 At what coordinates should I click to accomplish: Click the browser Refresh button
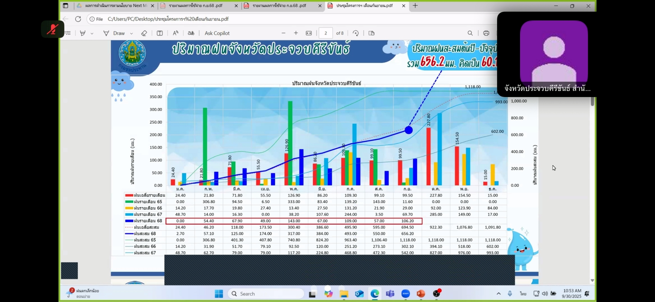tap(78, 19)
